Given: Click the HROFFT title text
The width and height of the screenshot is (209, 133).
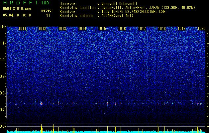Looking at the screenshot, I should [21, 3].
